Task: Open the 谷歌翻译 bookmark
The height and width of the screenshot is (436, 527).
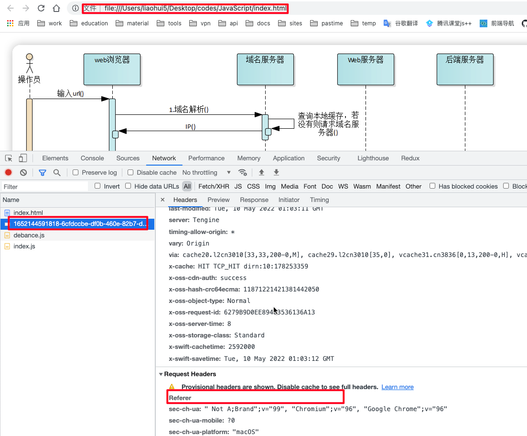Action: [x=401, y=23]
